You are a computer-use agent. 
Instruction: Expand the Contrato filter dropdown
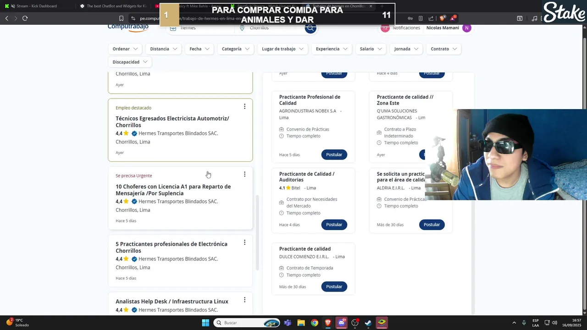tap(444, 49)
